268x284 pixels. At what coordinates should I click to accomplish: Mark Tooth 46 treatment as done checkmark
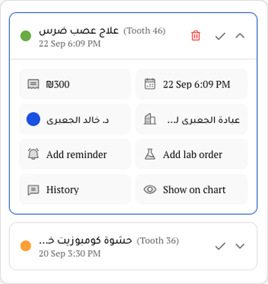[220, 36]
